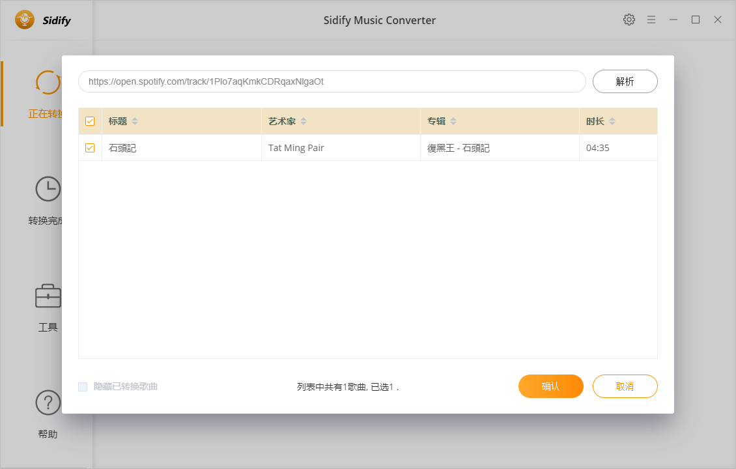Click the 解析 parse button
Viewport: 736px width, 469px height.
tap(625, 81)
